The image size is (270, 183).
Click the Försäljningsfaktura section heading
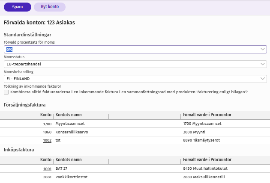(24, 105)
